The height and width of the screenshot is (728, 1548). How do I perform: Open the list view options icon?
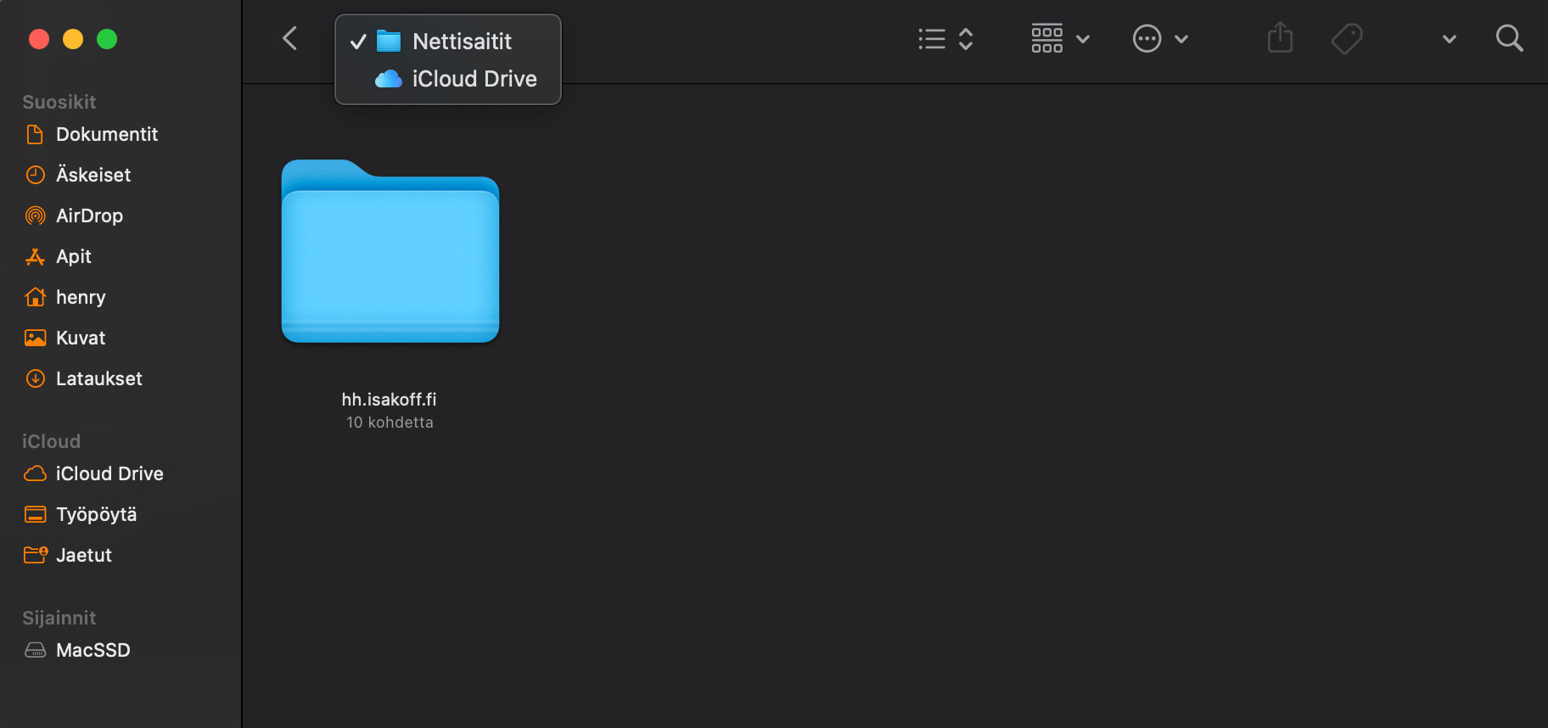tap(945, 39)
